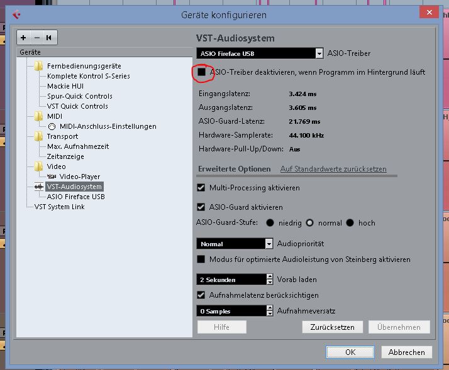The image size is (449, 370).
Task: Click the Hardware-Pull-Up/Down Aus value
Action: pos(295,149)
